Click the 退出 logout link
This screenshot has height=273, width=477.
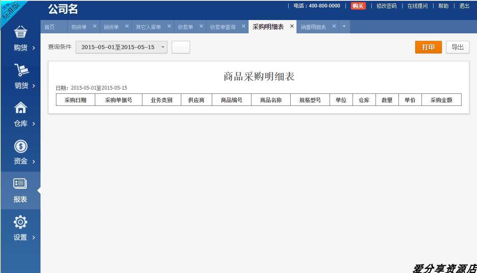(464, 6)
